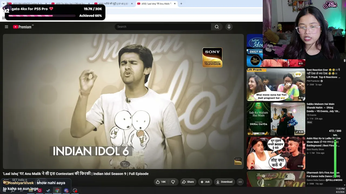
Task: Open the Sab Ko Malum Hai thumbnail
Action: click(276, 119)
